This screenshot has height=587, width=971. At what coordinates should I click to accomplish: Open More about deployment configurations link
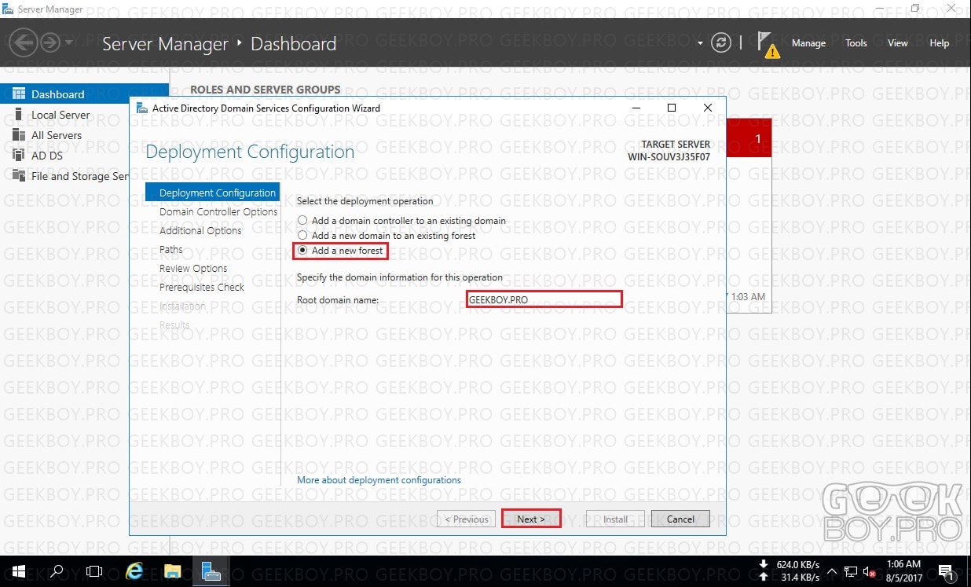tap(379, 480)
